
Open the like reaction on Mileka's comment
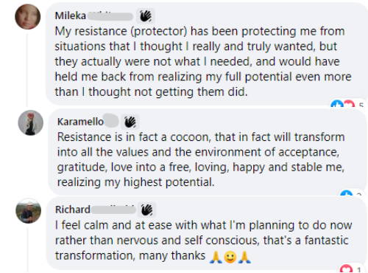(x=337, y=105)
